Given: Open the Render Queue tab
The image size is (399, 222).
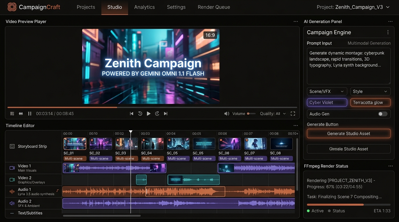Looking at the screenshot, I should tap(214, 7).
